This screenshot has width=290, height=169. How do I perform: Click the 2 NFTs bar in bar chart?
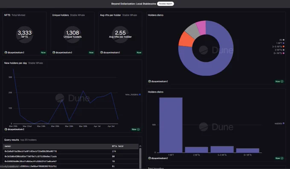point(197,150)
